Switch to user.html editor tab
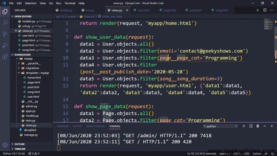Screen dimensions: 277x156 click(x=143, y=10)
